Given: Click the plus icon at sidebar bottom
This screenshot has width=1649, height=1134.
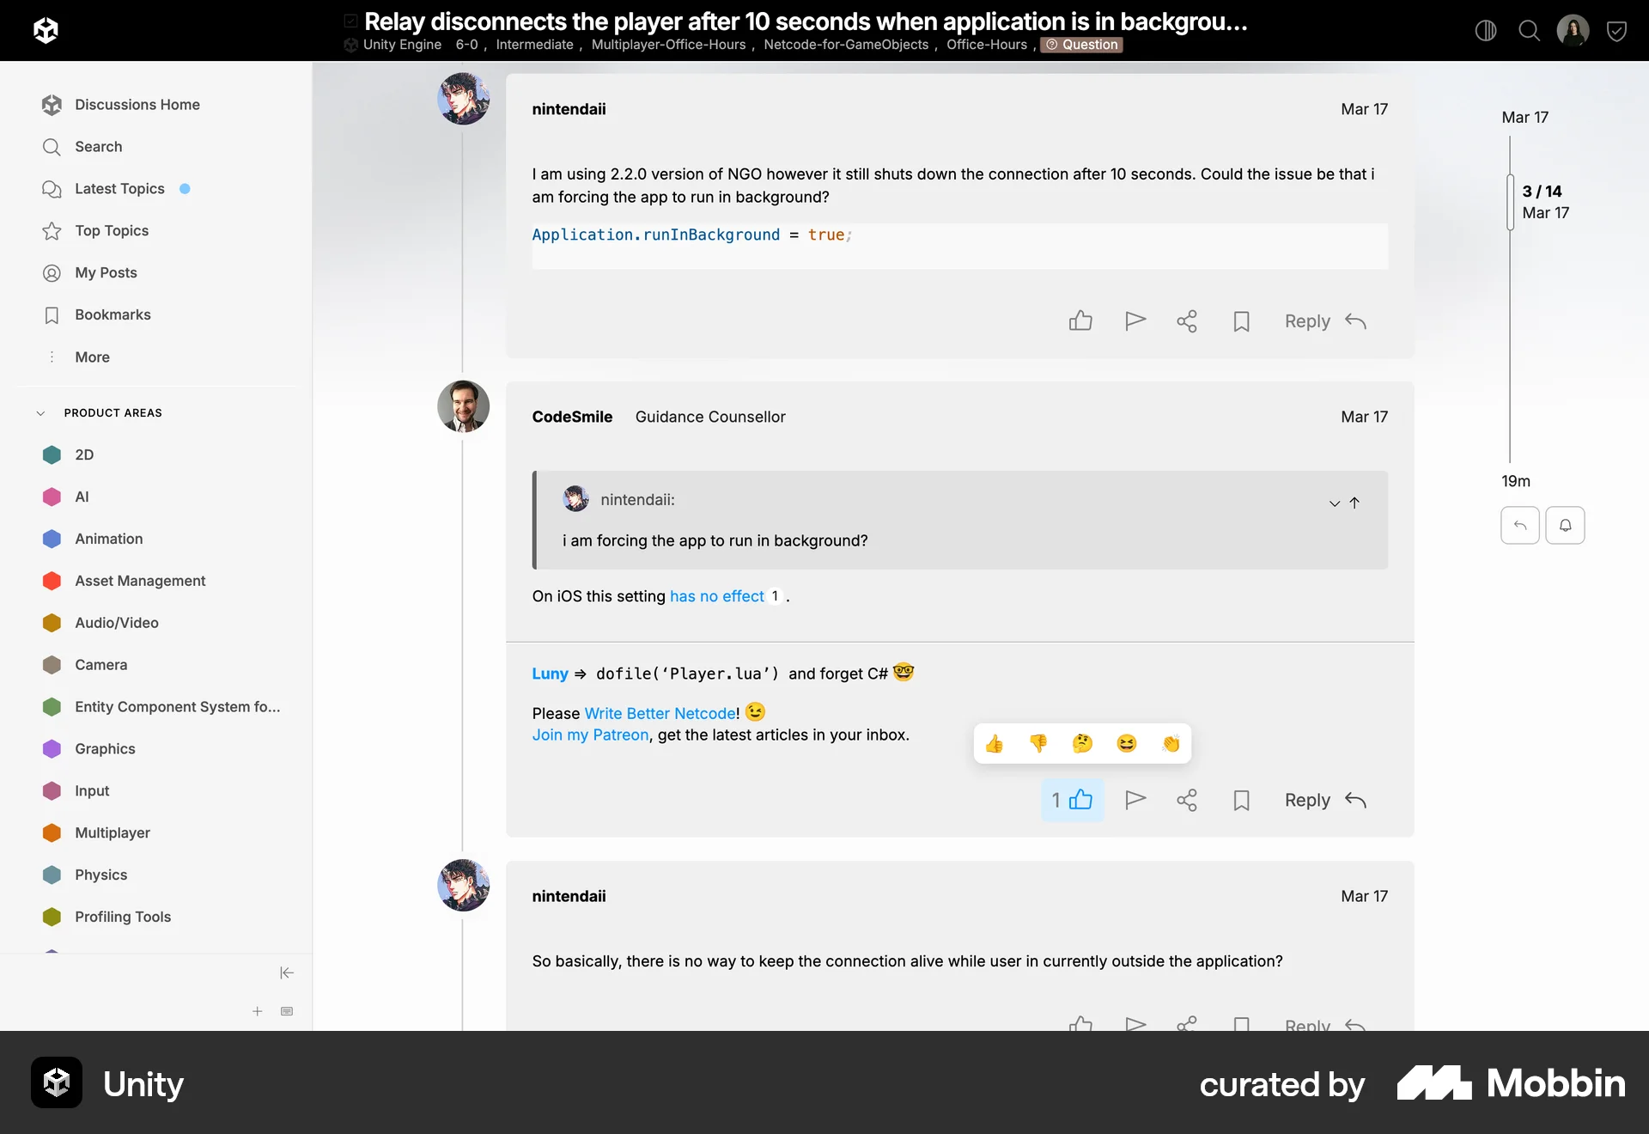Looking at the screenshot, I should [x=257, y=1011].
